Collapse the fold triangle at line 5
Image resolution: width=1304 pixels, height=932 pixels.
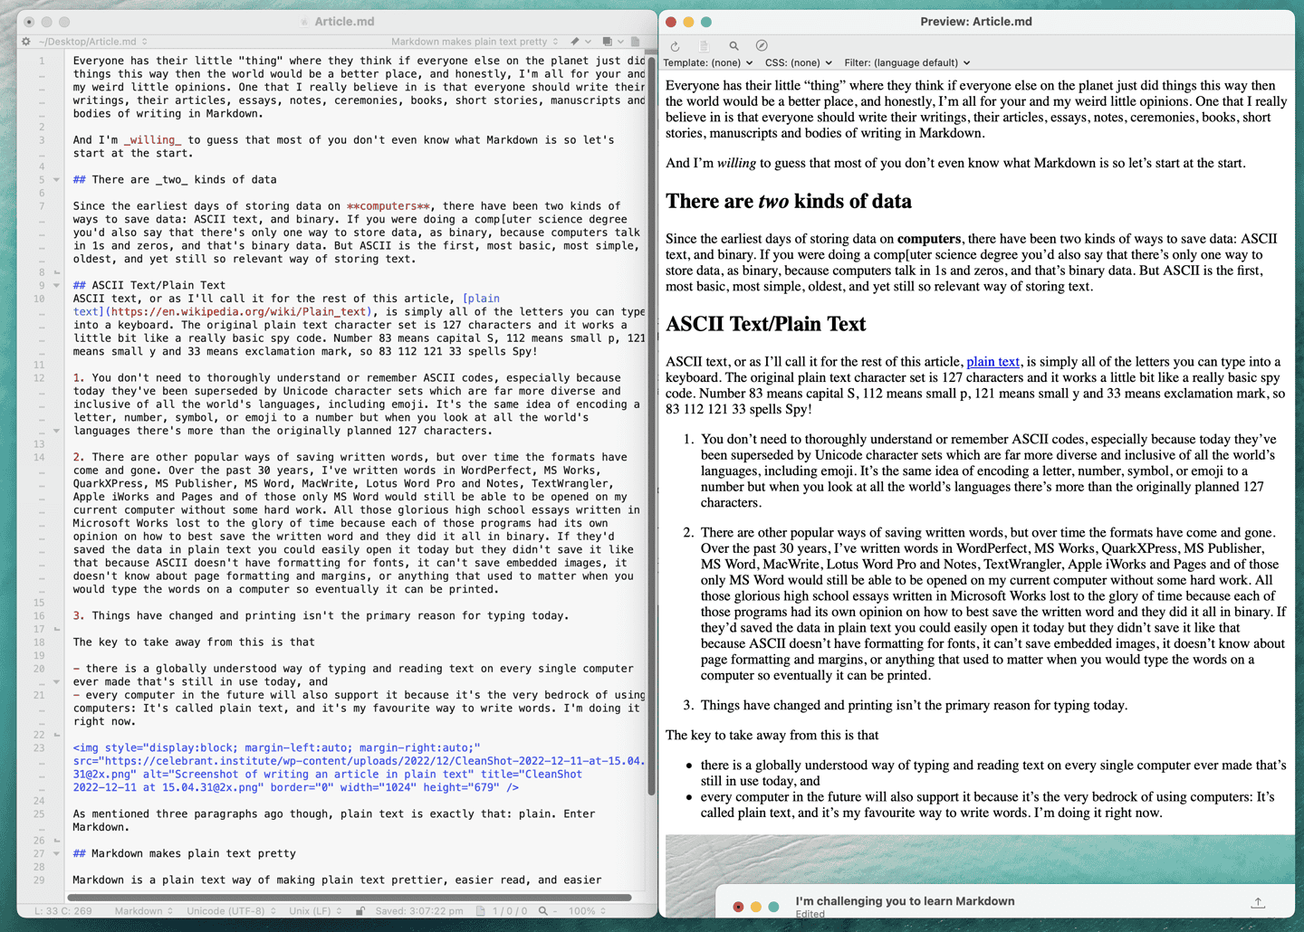(54, 179)
